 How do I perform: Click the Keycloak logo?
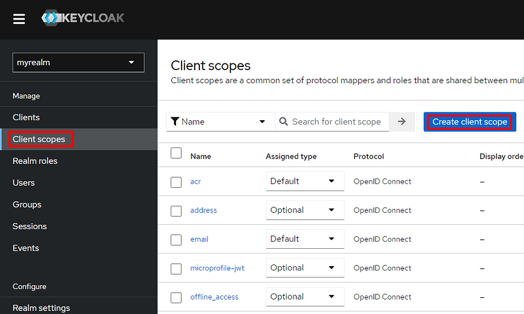click(x=83, y=18)
